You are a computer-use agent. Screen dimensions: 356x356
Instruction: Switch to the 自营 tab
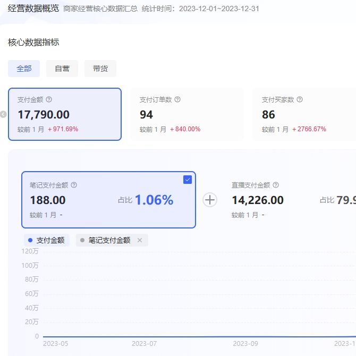[x=62, y=69]
